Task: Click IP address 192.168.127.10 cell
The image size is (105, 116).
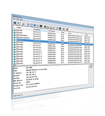Action: (38, 52)
